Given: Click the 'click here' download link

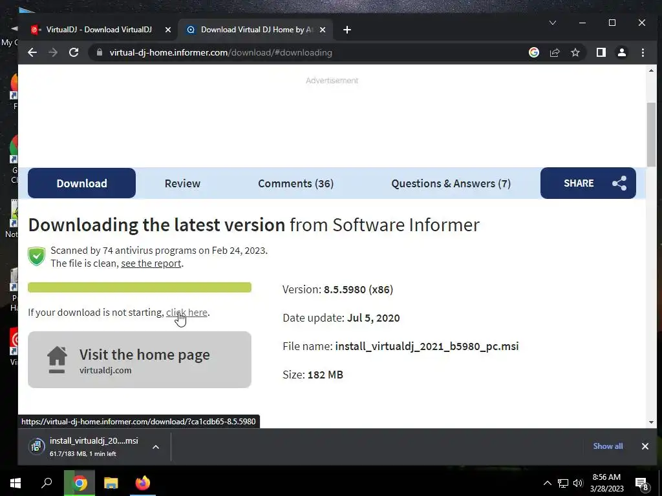Looking at the screenshot, I should pyautogui.click(x=187, y=313).
